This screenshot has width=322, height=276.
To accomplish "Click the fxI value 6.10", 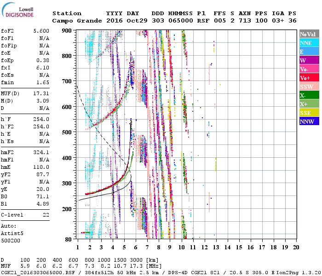I will (x=43, y=68).
